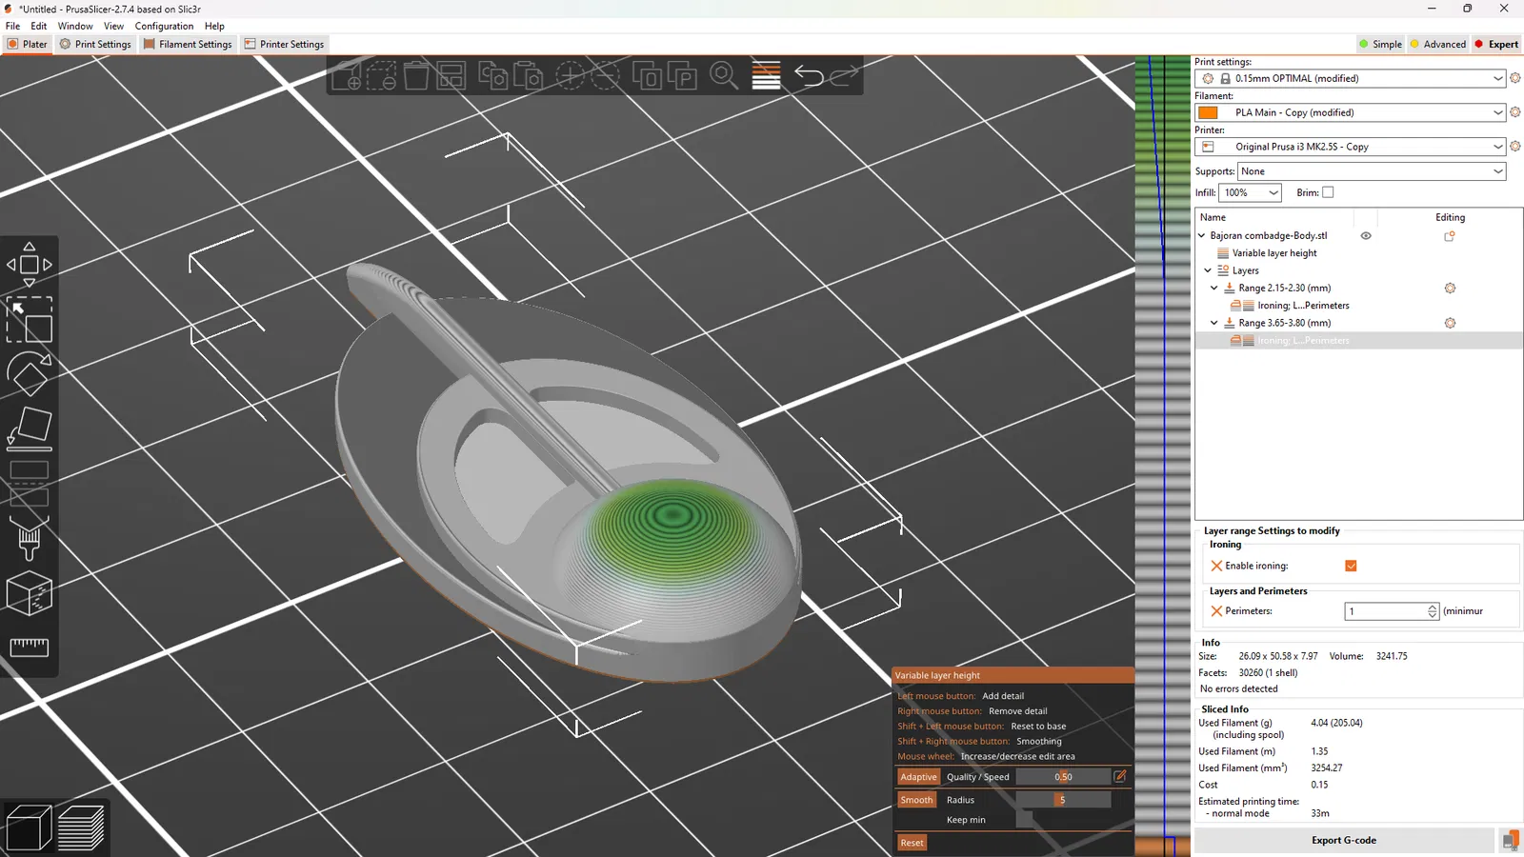This screenshot has width=1524, height=857.
Task: Click the Arrange objects toolbar icon
Action: point(451,75)
